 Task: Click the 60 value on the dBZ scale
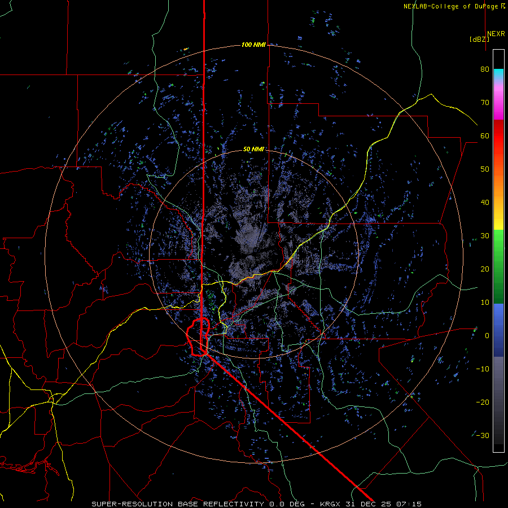[x=485, y=135]
